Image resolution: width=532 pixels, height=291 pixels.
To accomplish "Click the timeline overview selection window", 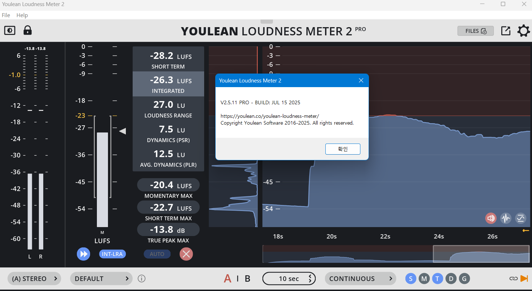I will pos(481,254).
